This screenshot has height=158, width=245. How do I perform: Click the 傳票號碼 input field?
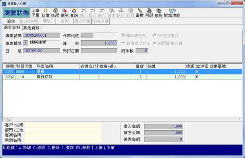point(42,36)
